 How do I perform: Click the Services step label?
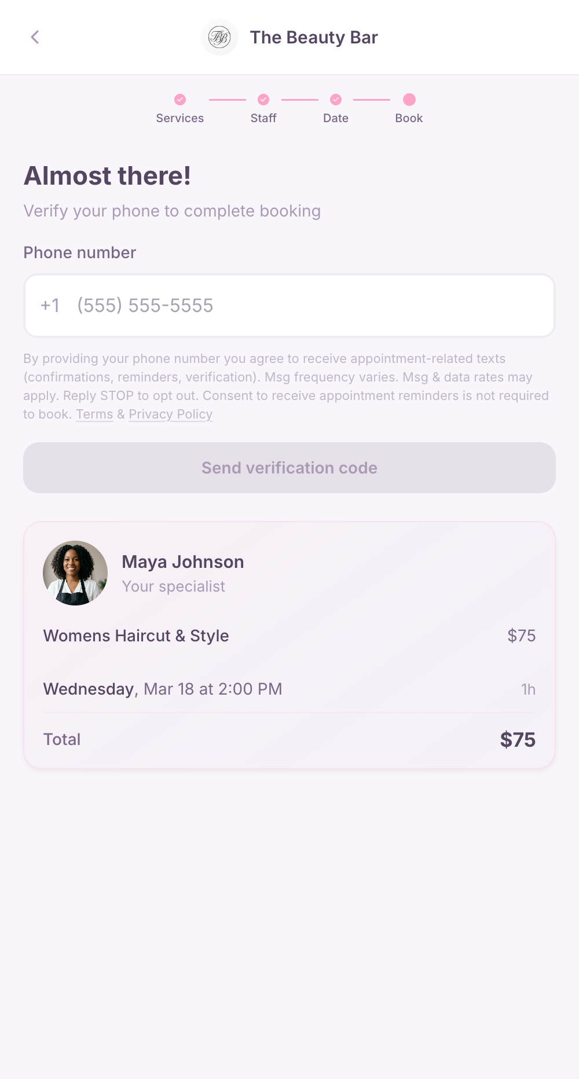(x=179, y=118)
